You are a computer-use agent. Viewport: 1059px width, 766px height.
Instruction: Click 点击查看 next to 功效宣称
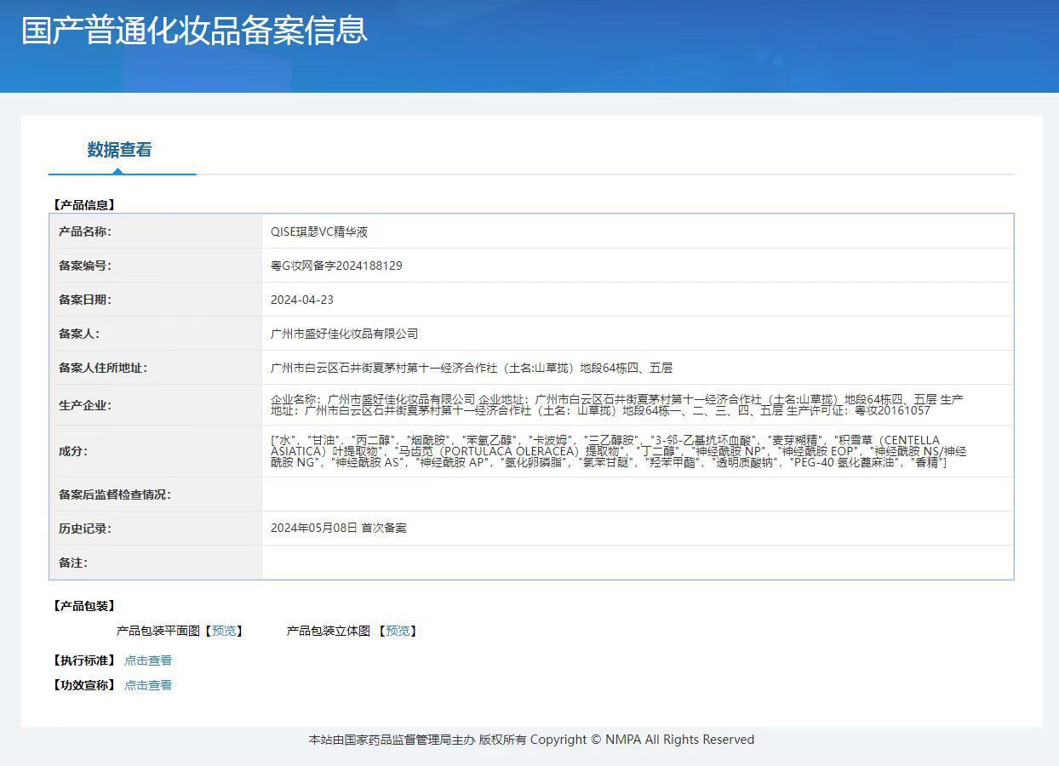147,684
